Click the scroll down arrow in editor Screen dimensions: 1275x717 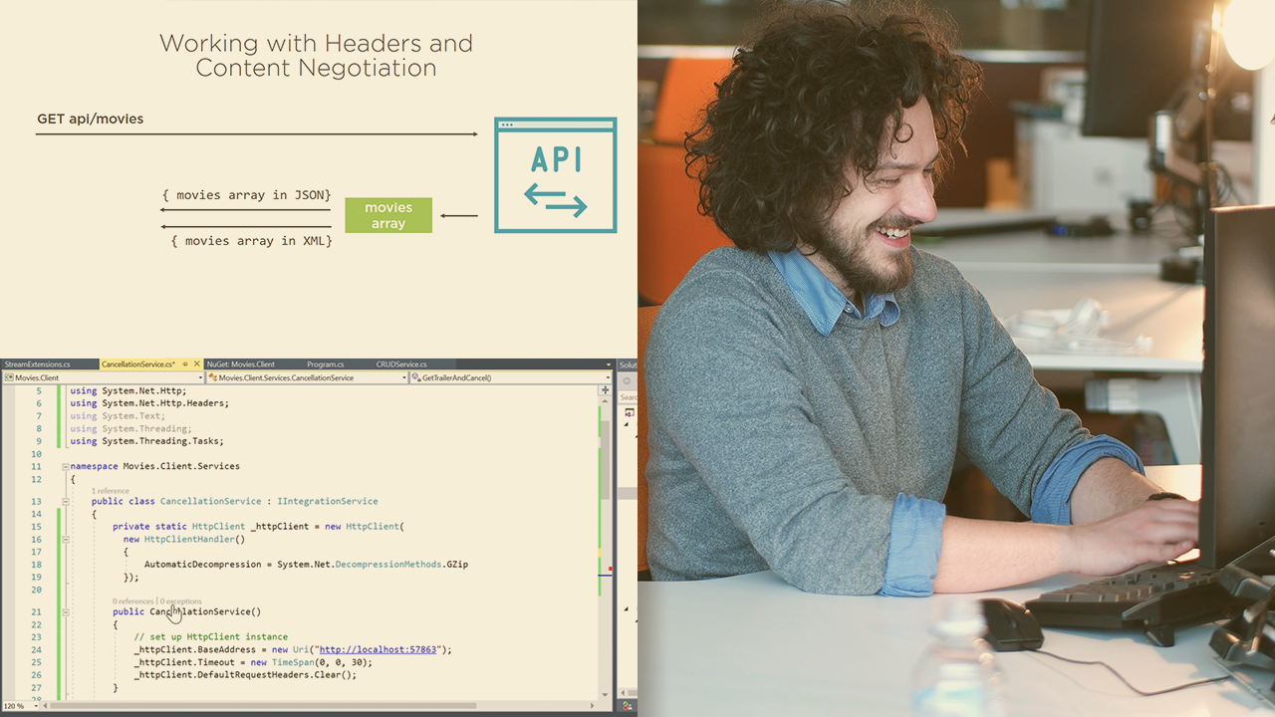click(x=605, y=694)
